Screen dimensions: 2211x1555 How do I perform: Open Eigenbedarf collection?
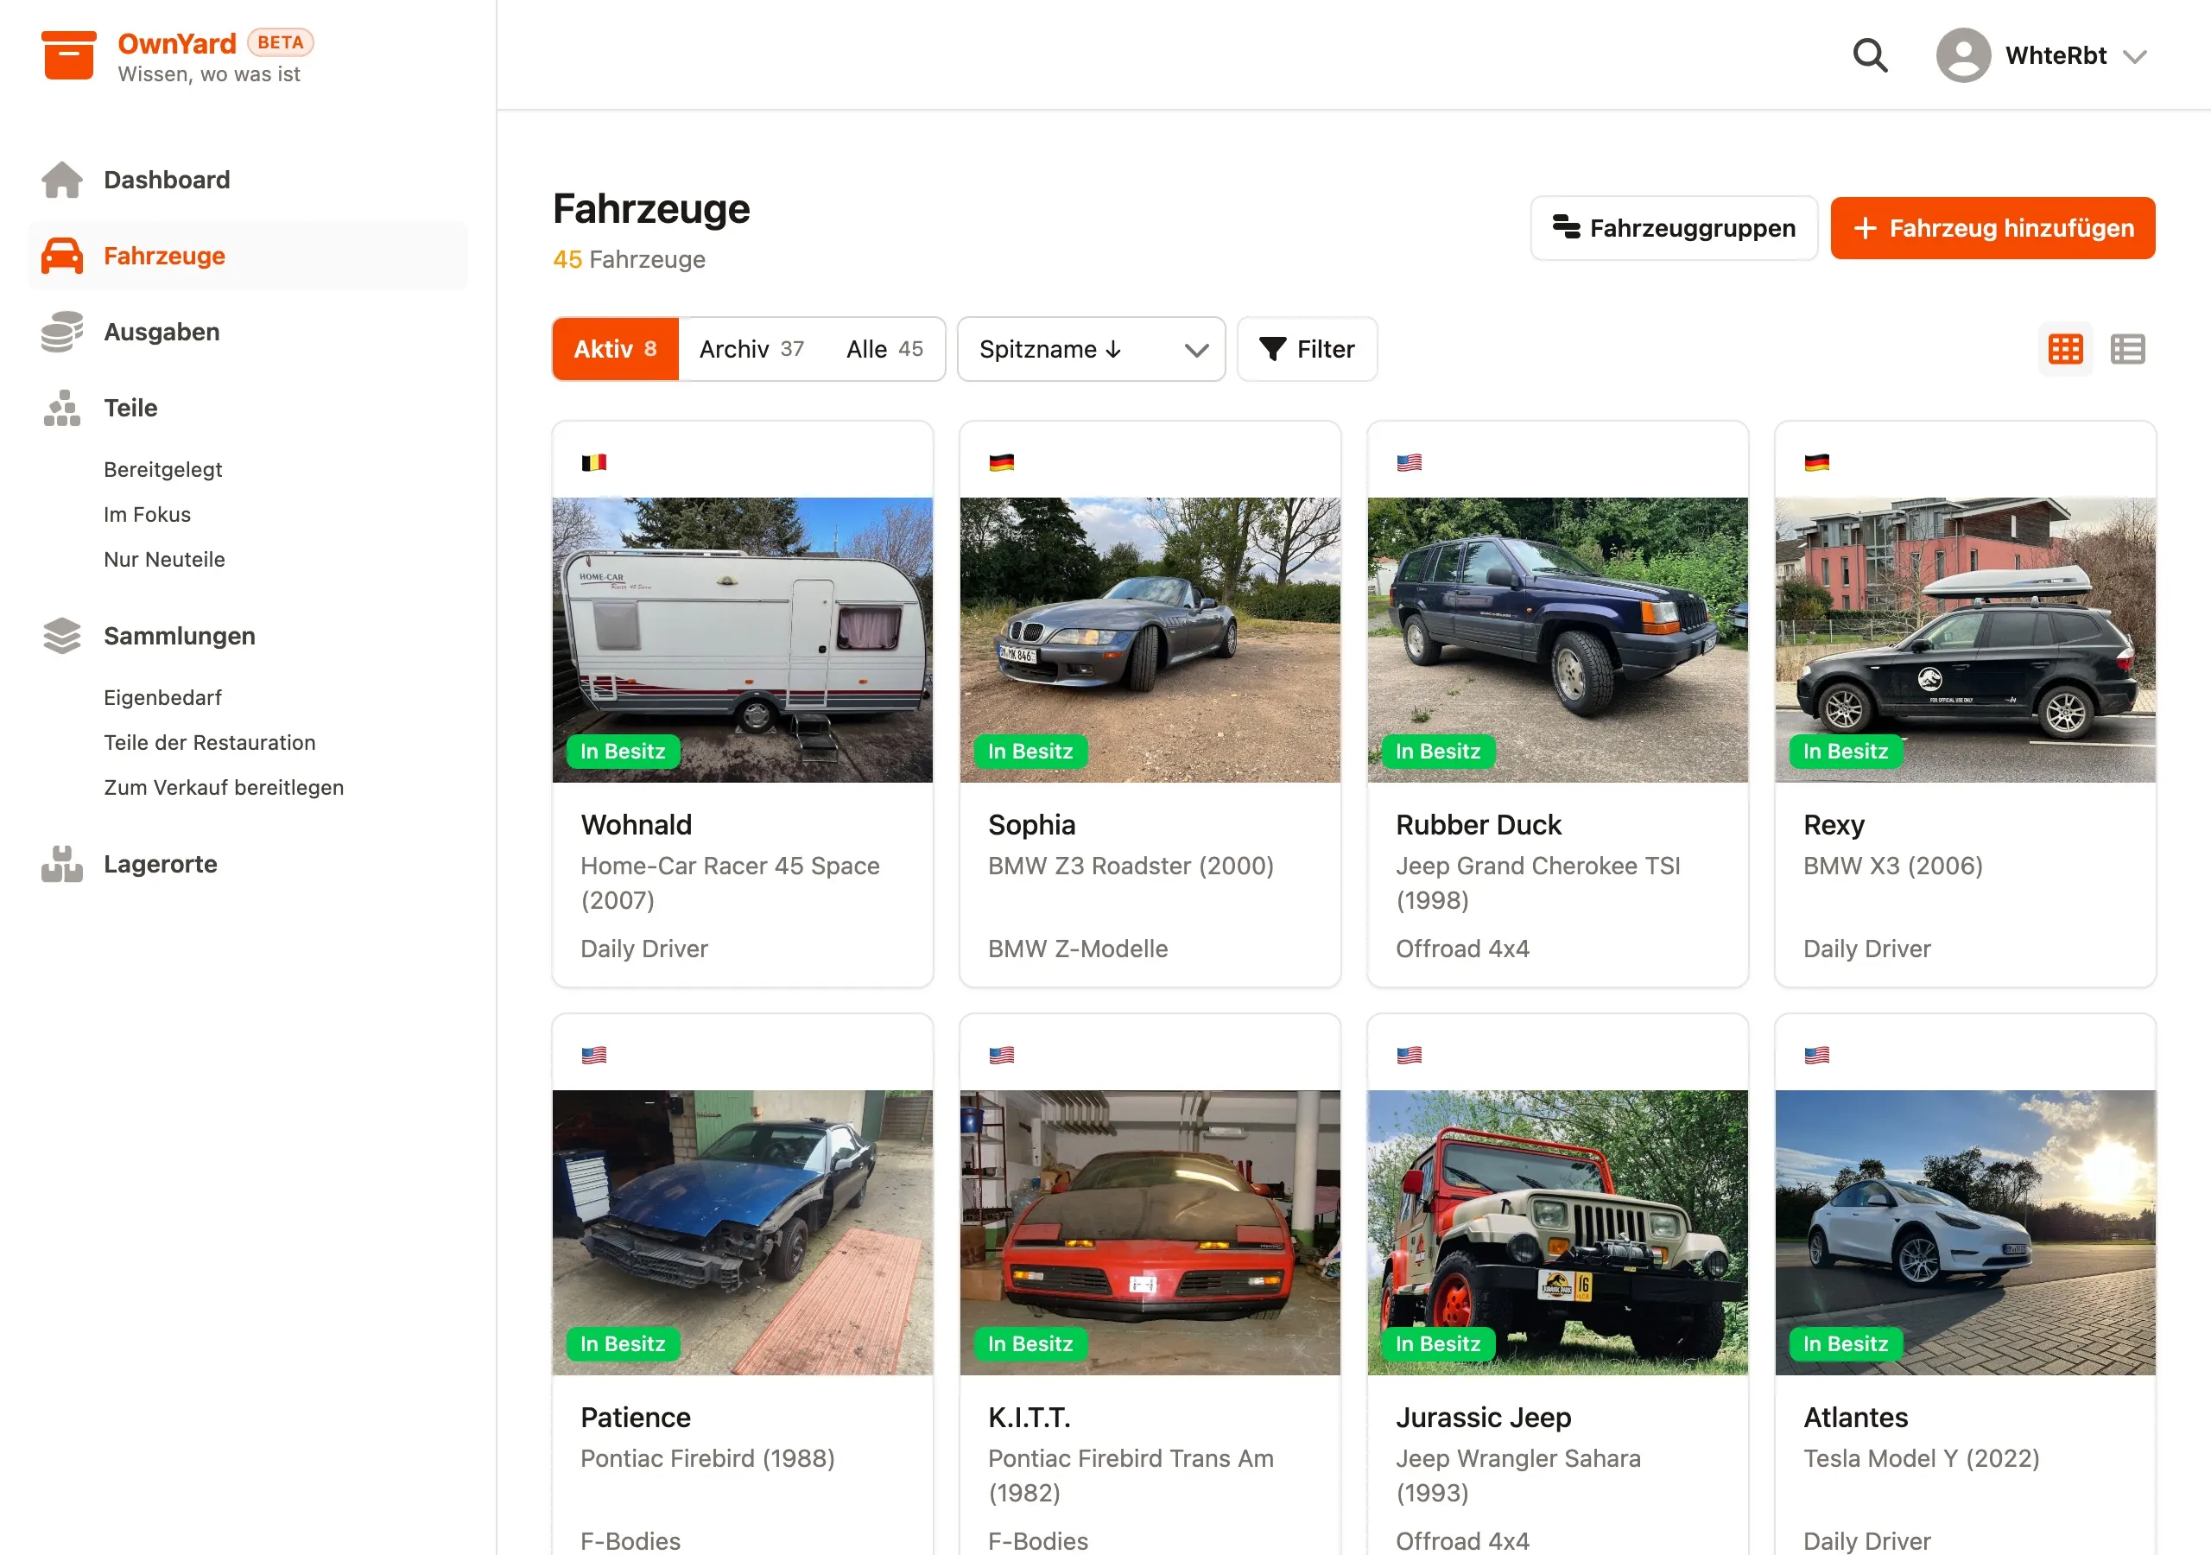click(x=162, y=697)
